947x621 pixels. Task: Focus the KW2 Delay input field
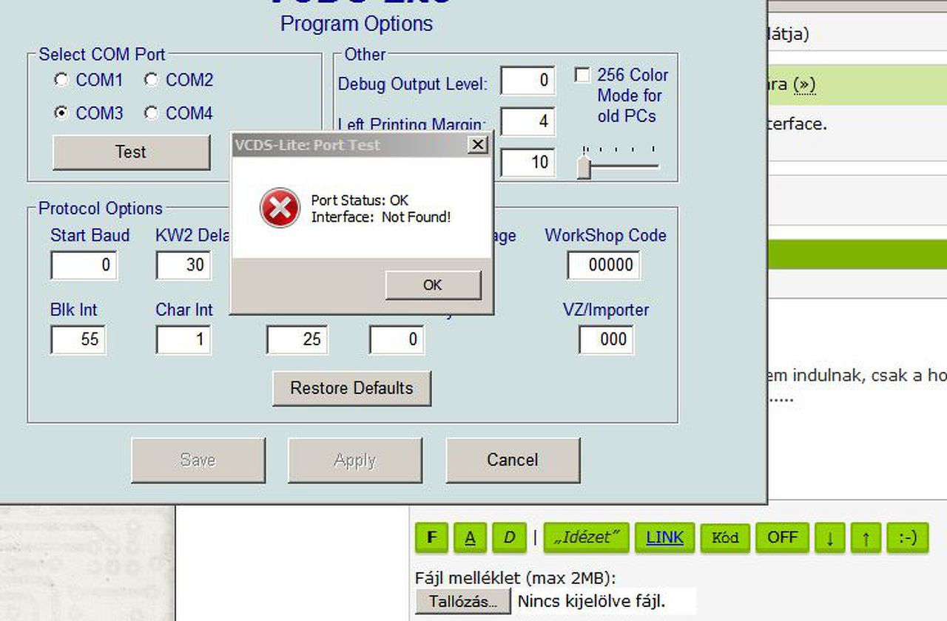pyautogui.click(x=183, y=265)
